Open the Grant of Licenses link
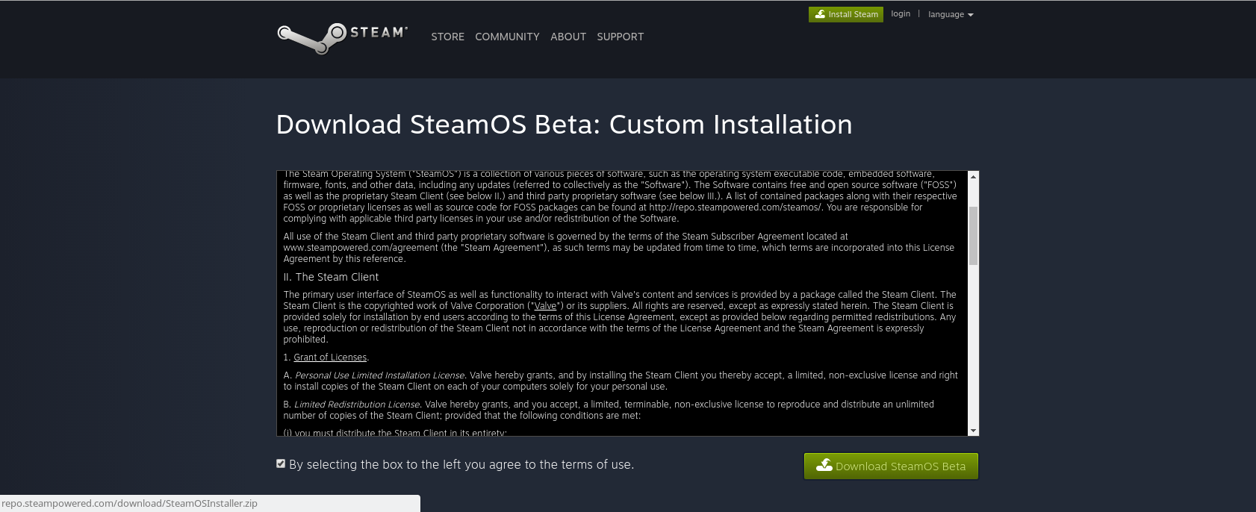Image resolution: width=1256 pixels, height=512 pixels. tap(330, 358)
